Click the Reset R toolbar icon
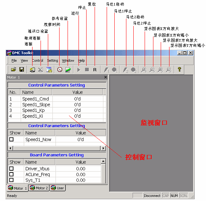Screen dimensions: 206x201 click(x=95, y=70)
